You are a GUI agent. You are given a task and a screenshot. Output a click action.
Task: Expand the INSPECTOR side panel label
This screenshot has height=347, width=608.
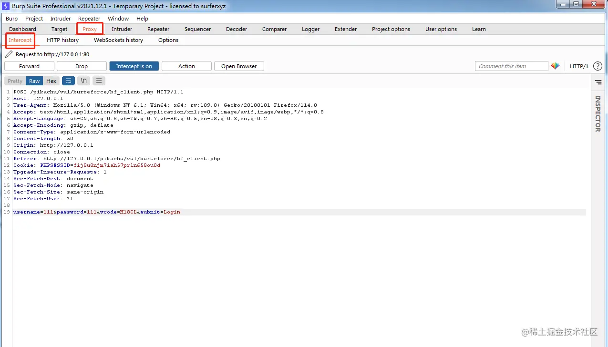tap(598, 113)
